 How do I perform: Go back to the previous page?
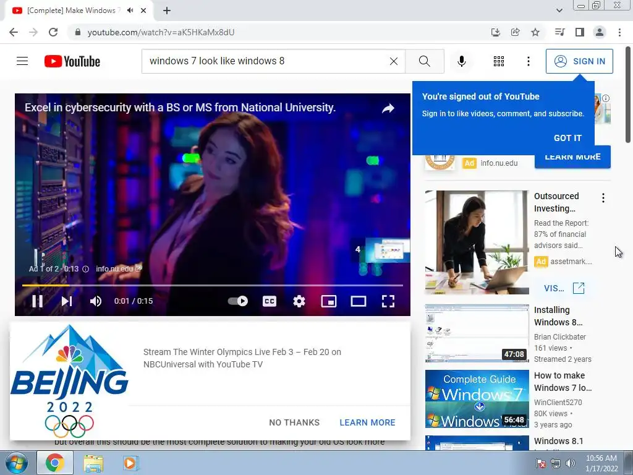click(14, 32)
